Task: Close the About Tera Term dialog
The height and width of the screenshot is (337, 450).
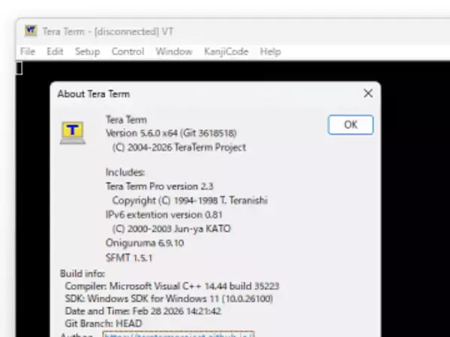Action: click(x=368, y=94)
